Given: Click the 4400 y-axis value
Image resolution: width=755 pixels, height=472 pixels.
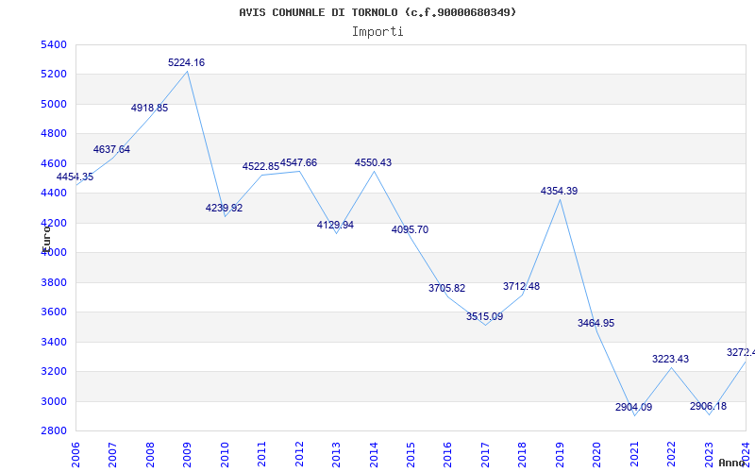Looking at the screenshot, I should 54,194.
